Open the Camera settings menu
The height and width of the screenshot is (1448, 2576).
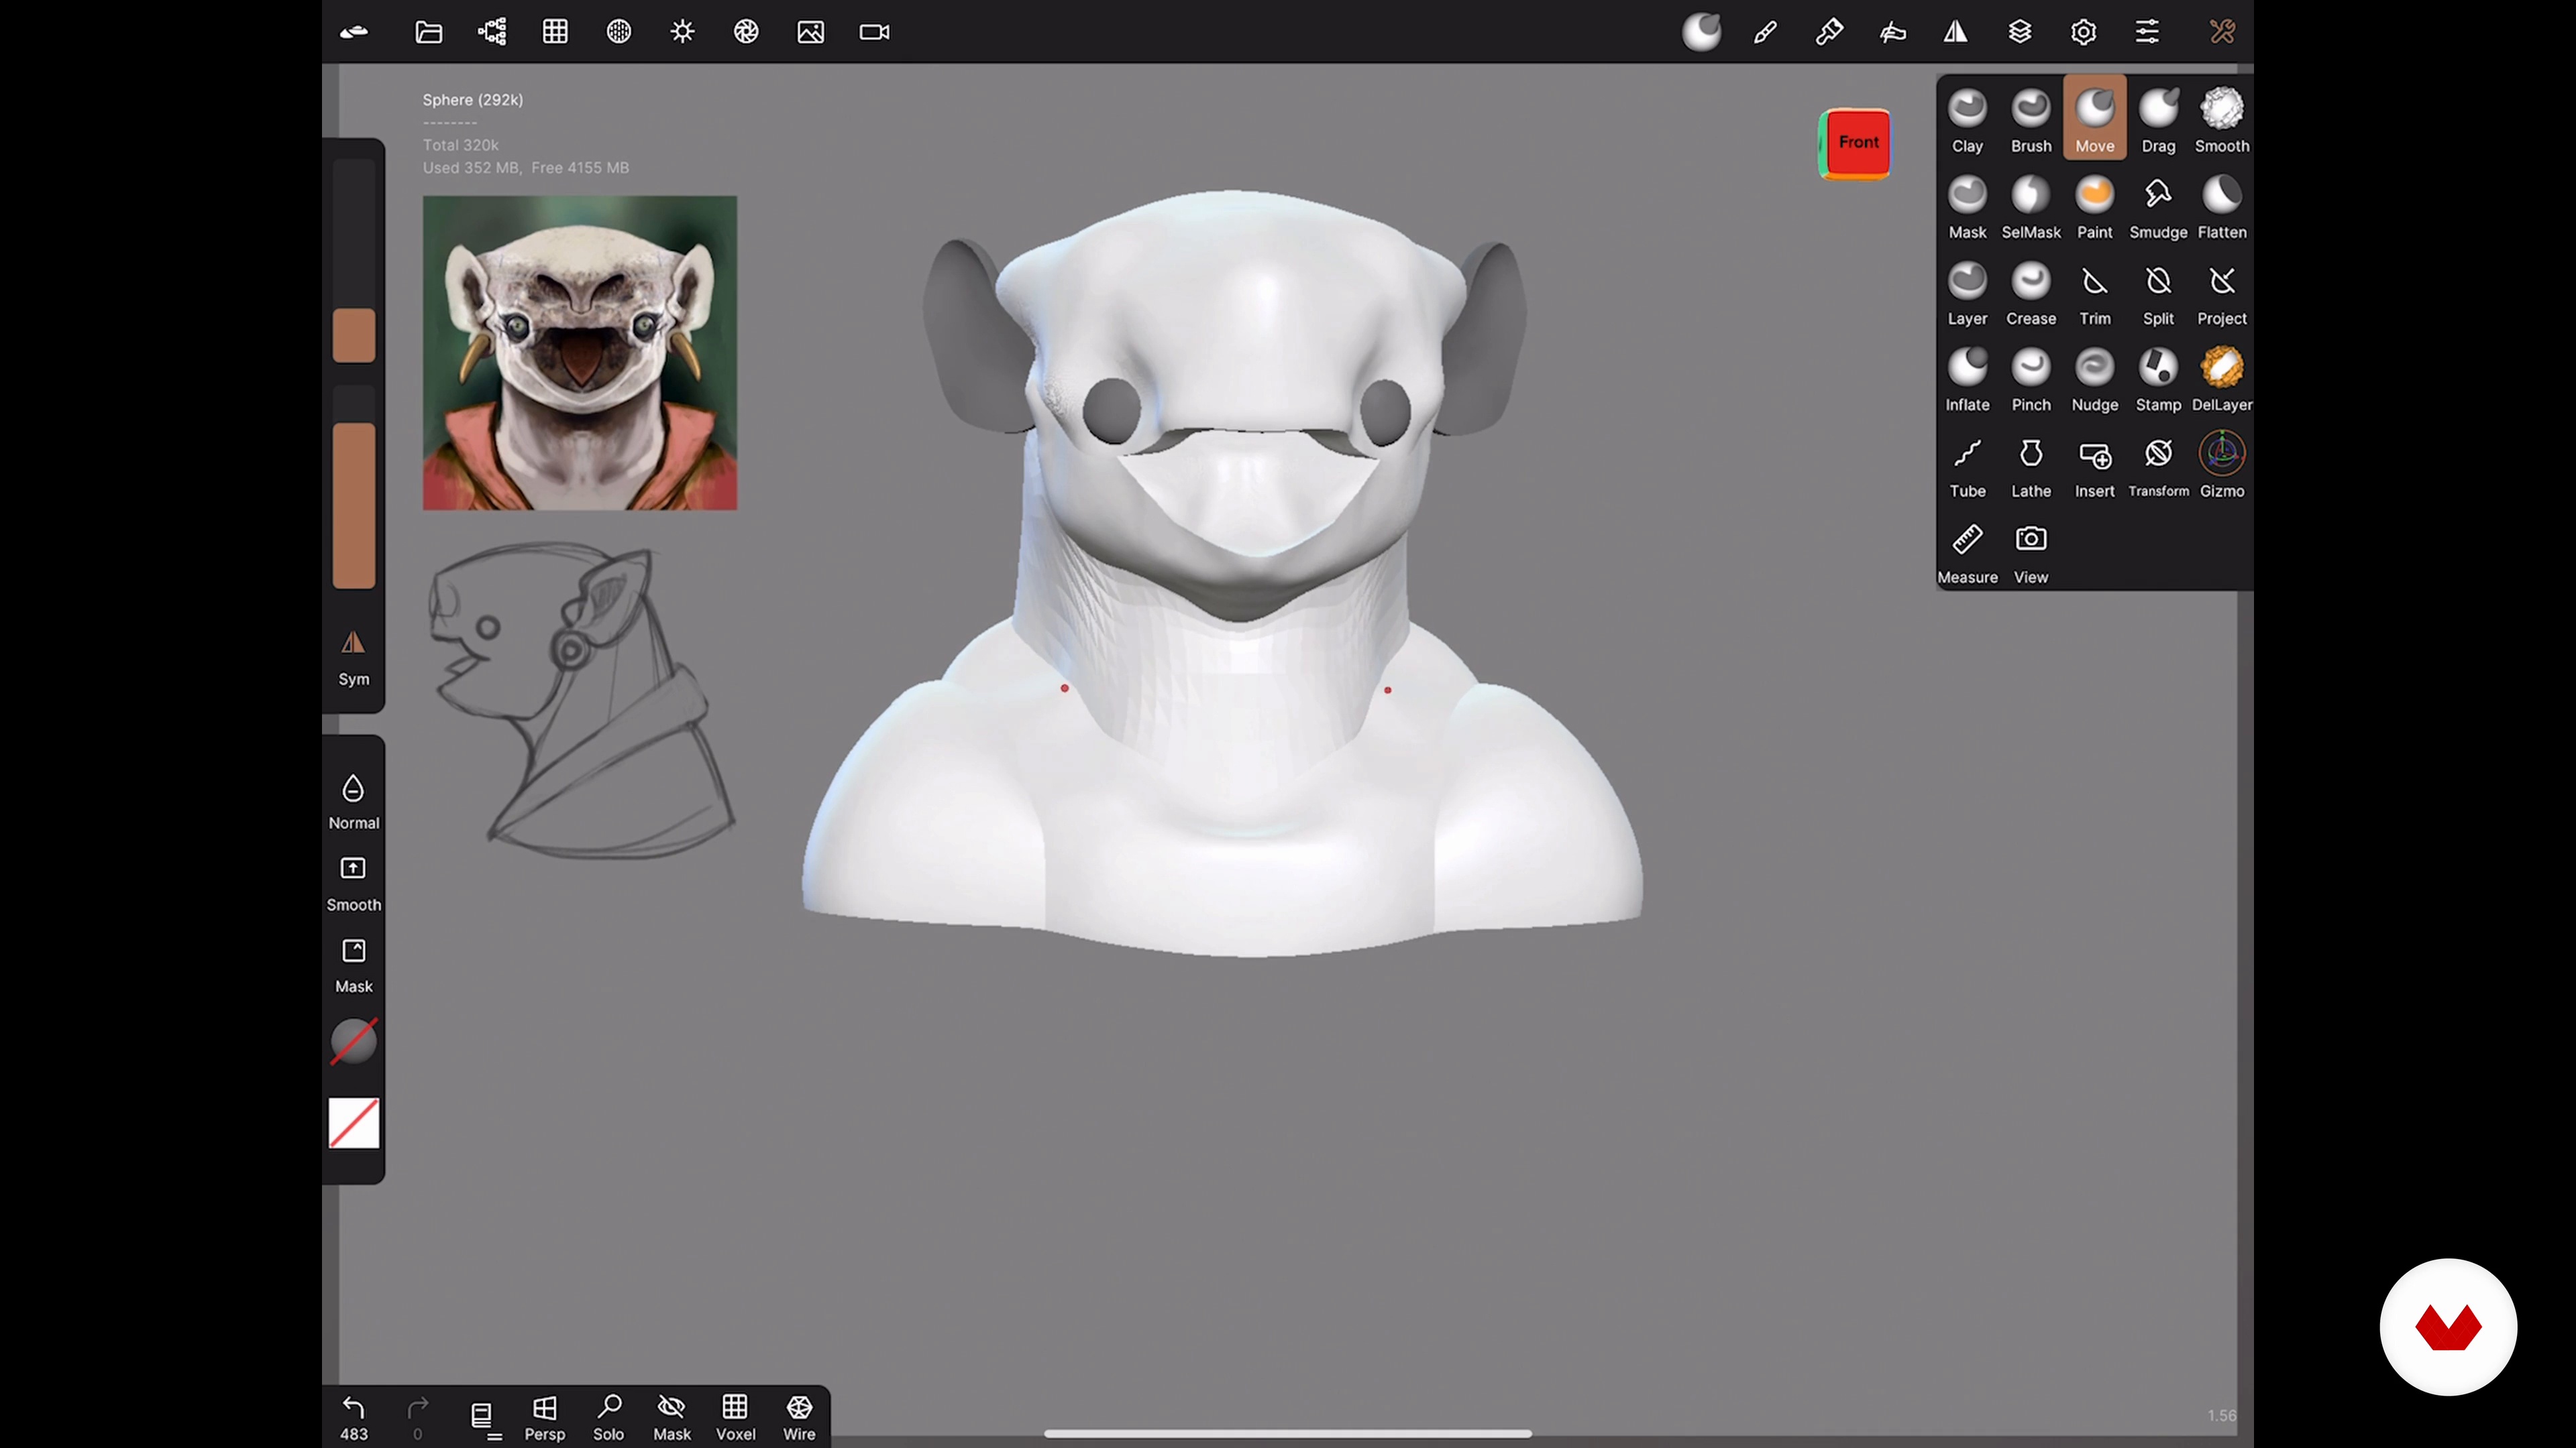[x=874, y=32]
